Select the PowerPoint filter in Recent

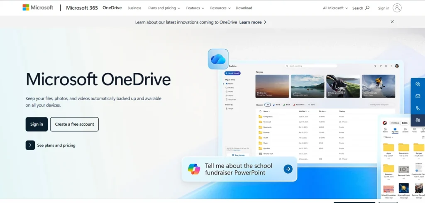(x=299, y=105)
